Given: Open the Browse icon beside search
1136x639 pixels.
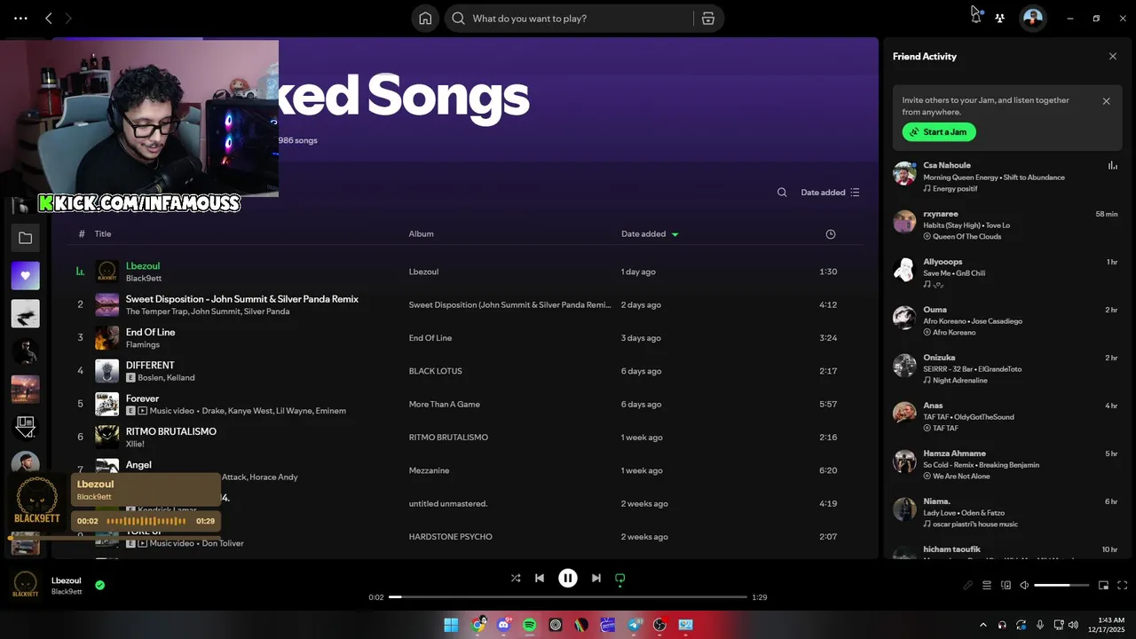Looking at the screenshot, I should (x=708, y=19).
